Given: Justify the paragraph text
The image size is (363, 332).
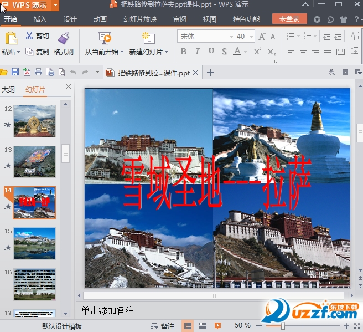Looking at the screenshot, I should click(328, 51).
